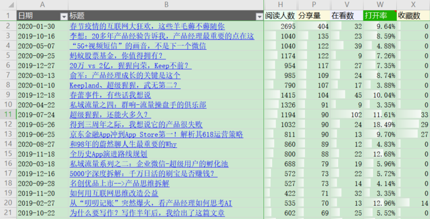Select column H header

(x=280, y=5)
